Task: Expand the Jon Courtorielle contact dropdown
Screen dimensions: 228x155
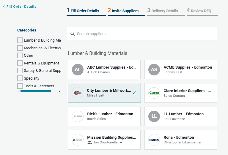Action: (121, 143)
